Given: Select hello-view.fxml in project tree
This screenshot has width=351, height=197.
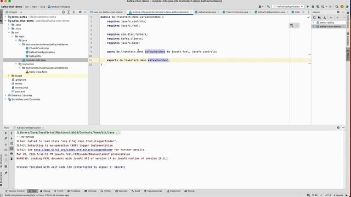Looking at the screenshot, I should [38, 72].
